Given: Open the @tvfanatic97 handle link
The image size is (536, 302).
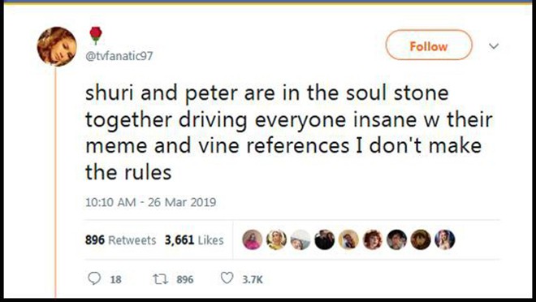Looking at the screenshot, I should [x=119, y=56].
